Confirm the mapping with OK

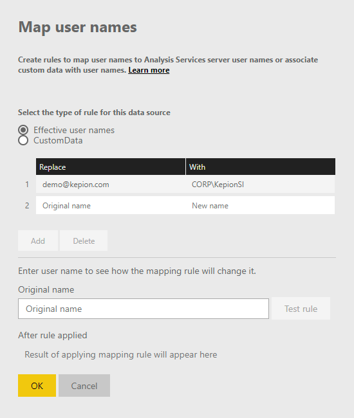tap(37, 385)
